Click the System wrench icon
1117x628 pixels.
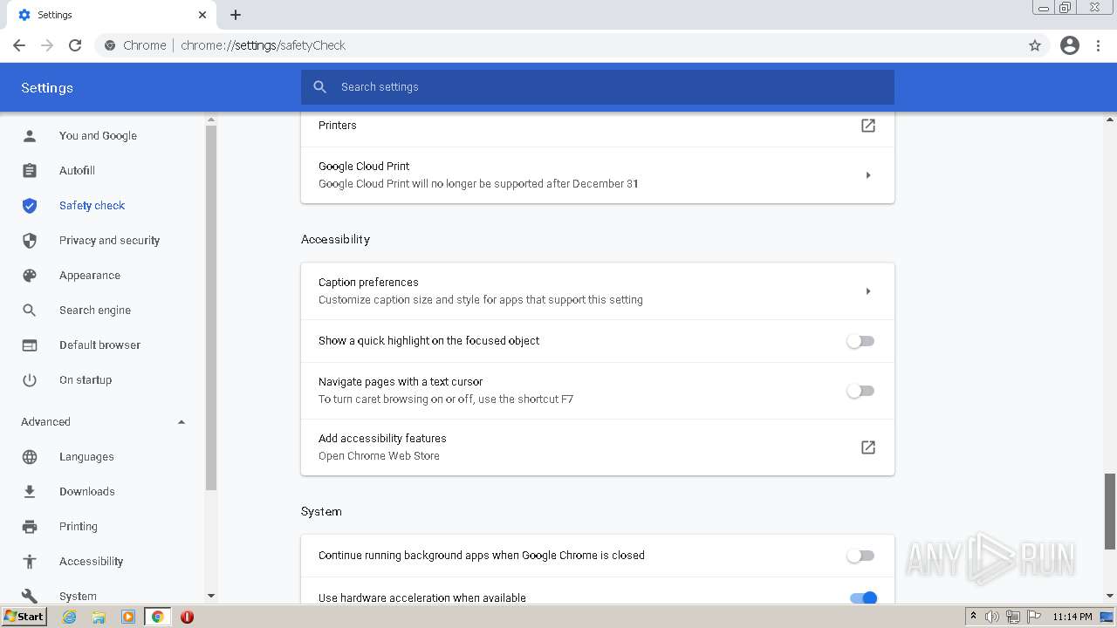click(30, 597)
